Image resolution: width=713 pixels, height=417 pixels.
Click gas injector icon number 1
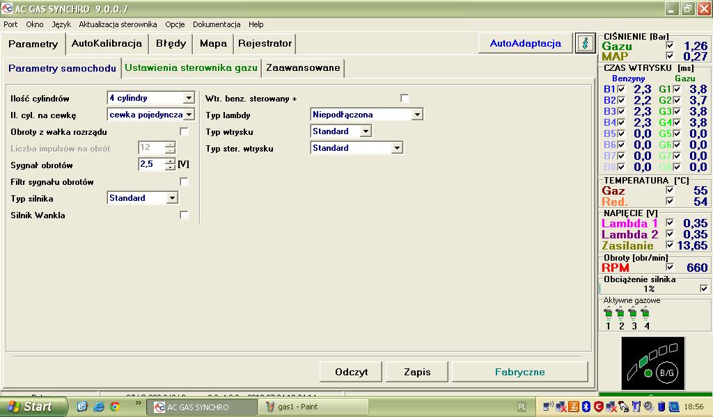[608, 313]
